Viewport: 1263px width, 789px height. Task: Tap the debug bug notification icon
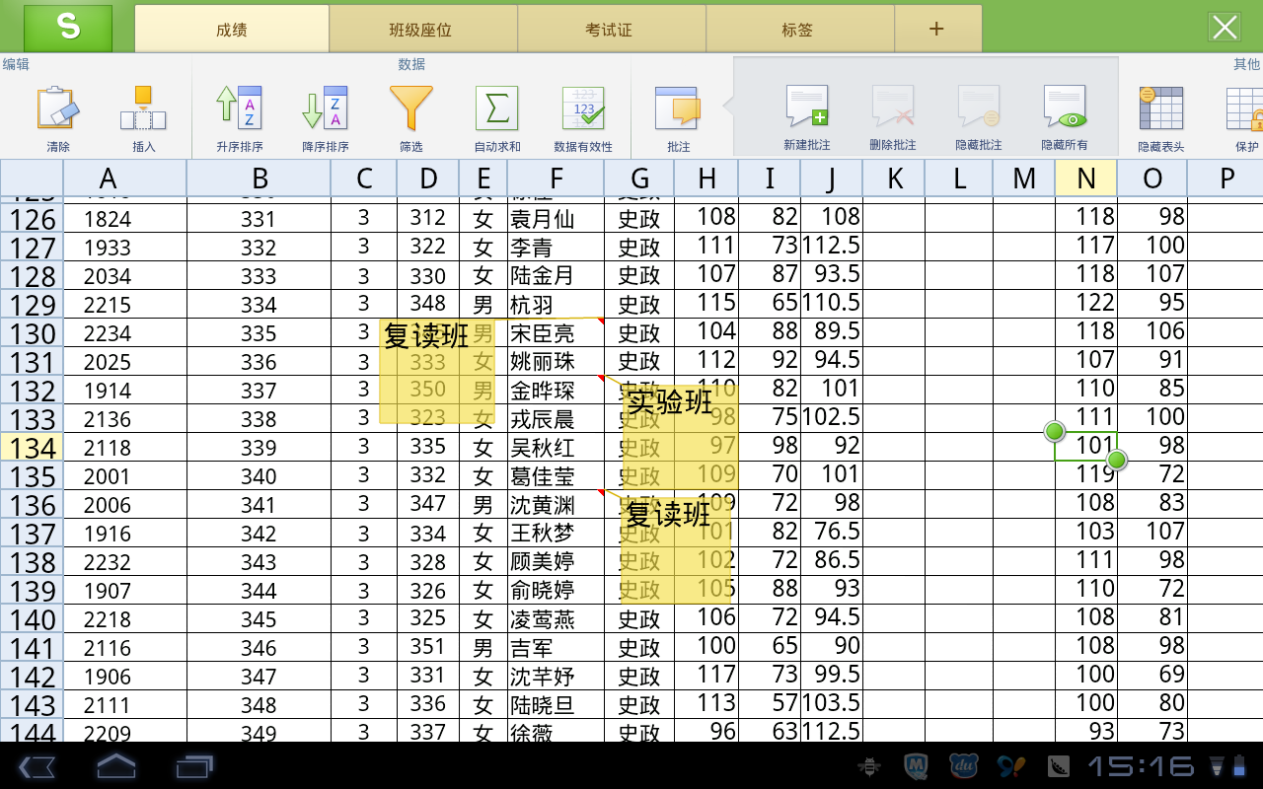870,766
